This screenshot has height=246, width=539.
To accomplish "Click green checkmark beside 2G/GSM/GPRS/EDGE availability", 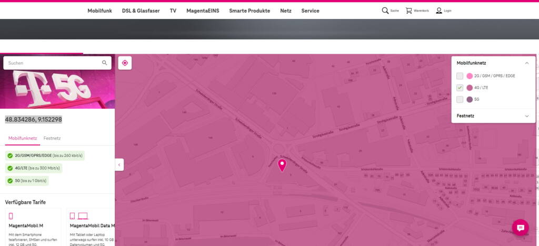I will [10, 156].
